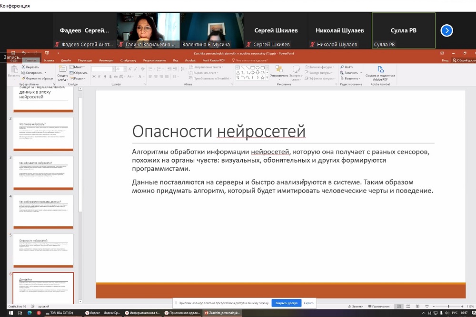Toggle the Notes (Заметки) pane
Viewport: 476px width, 317px height.
pyautogui.click(x=357, y=307)
